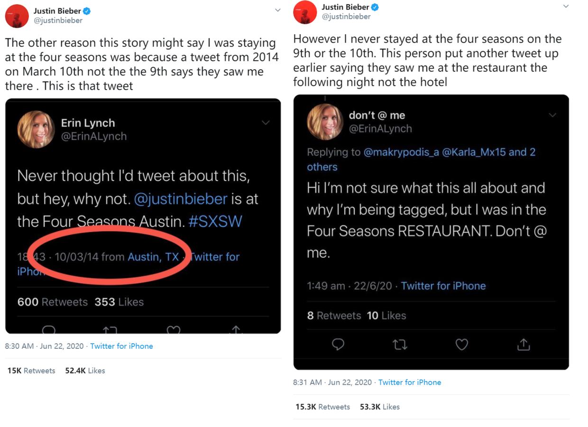Open the Austin, TX location link
This screenshot has height=427, width=588.
(153, 257)
